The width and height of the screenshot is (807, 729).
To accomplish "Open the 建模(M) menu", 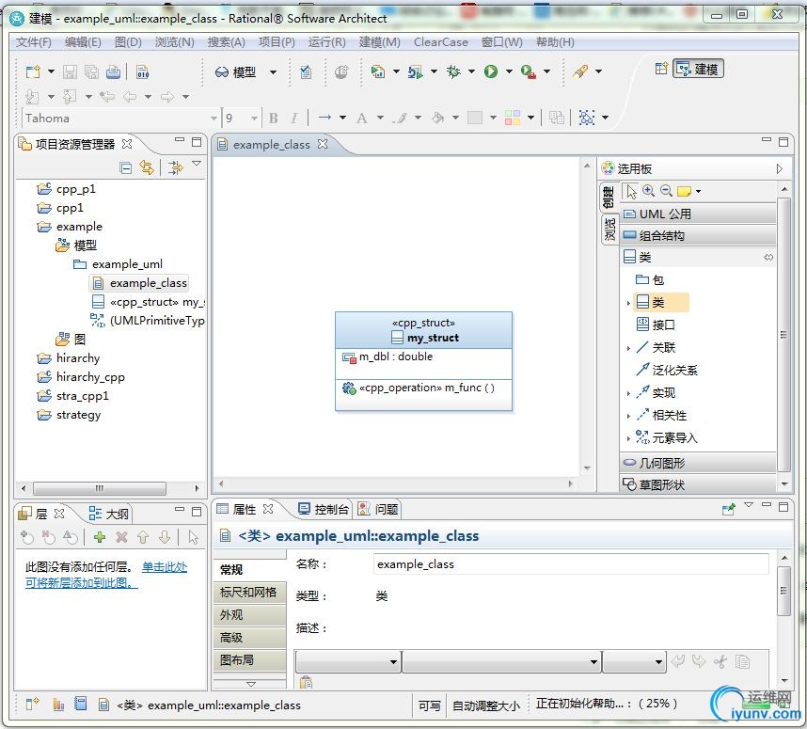I will coord(379,42).
